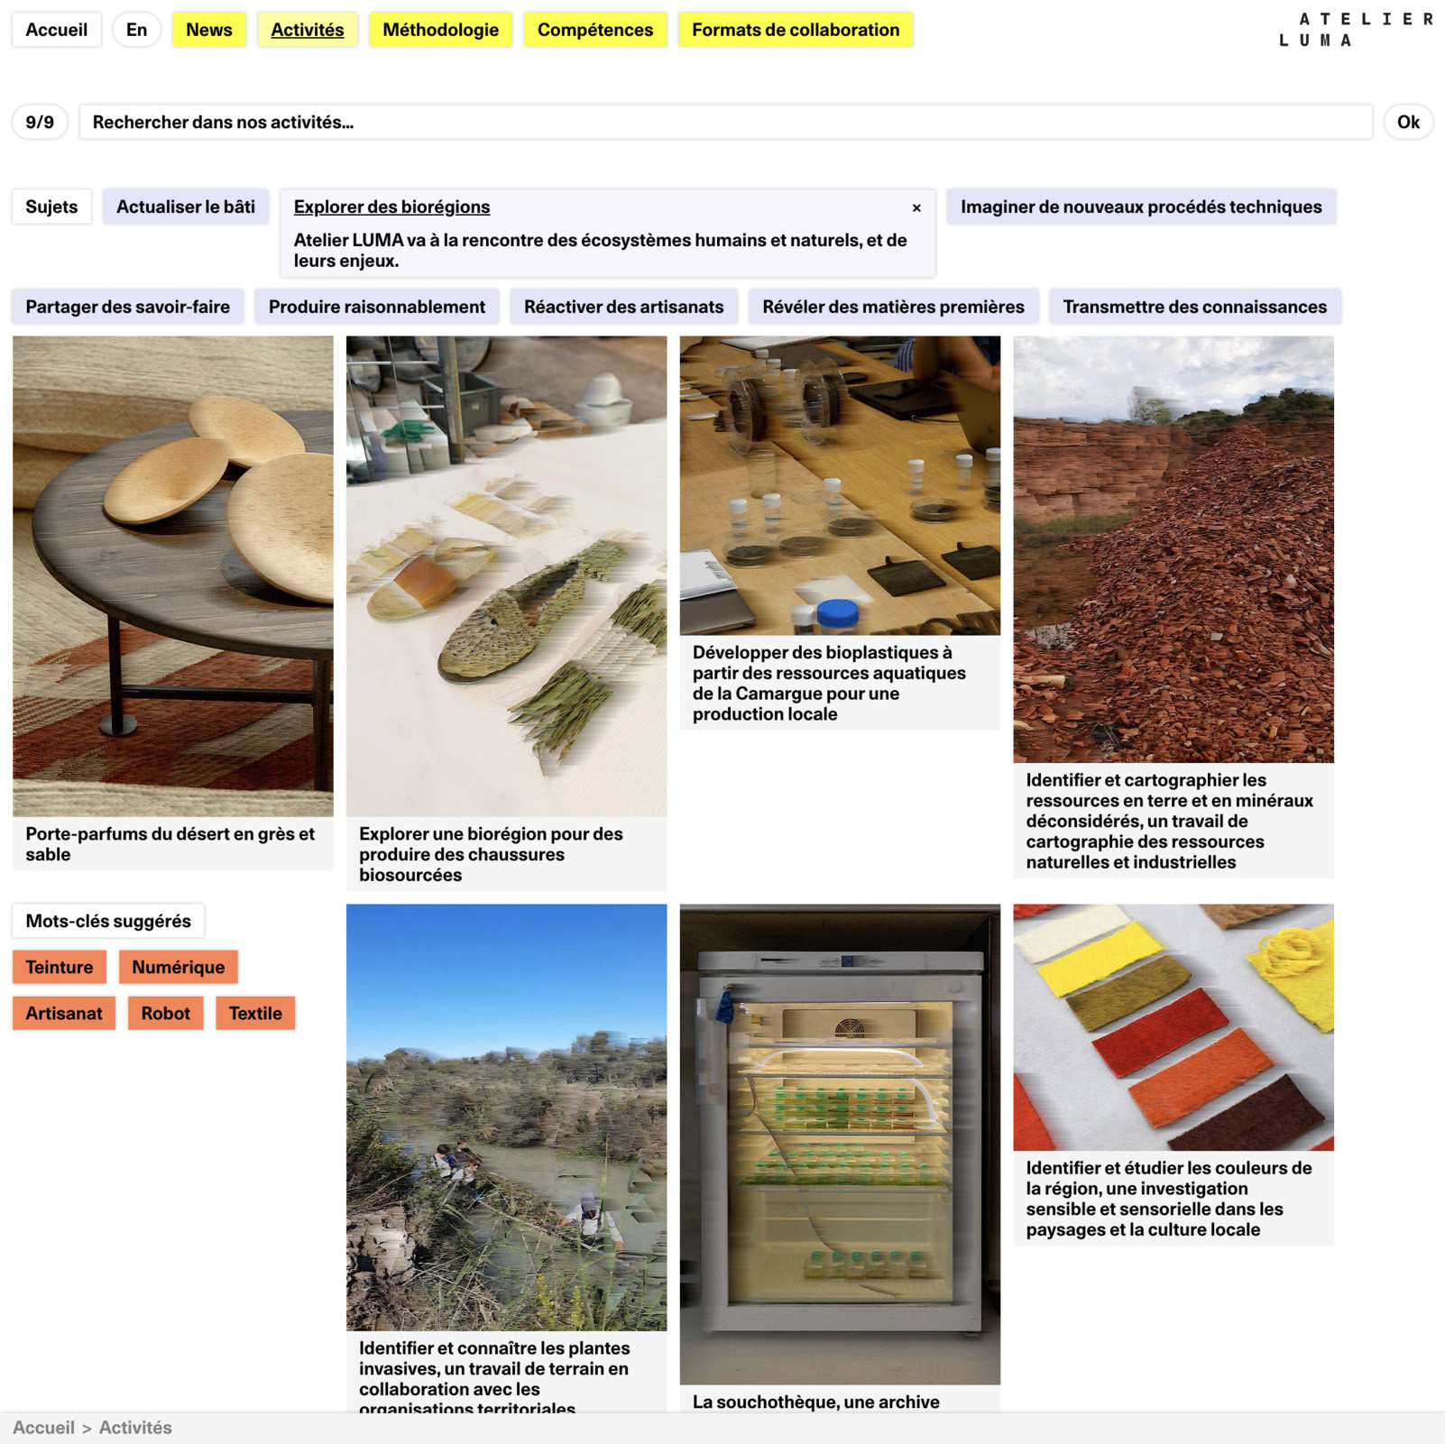The height and width of the screenshot is (1444, 1445).
Task: Expand Imaginer de nouveaux procédés techniques
Action: (1140, 207)
